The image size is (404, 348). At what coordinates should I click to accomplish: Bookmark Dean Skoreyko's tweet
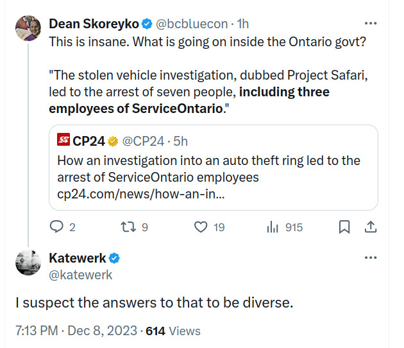click(344, 227)
